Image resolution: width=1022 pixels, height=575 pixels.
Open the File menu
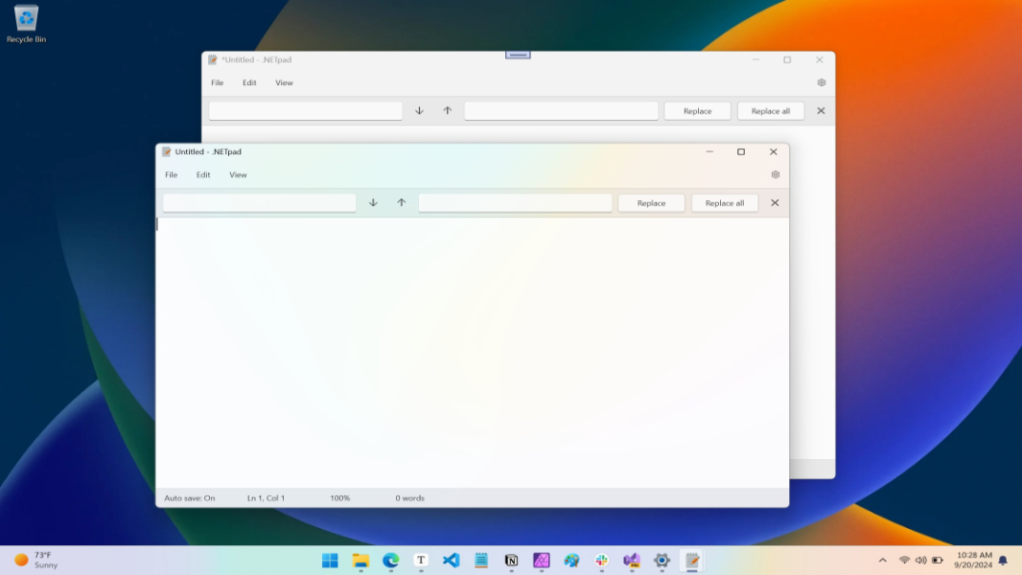(172, 174)
